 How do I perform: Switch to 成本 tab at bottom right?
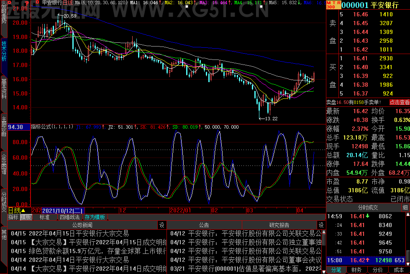[398, 270]
